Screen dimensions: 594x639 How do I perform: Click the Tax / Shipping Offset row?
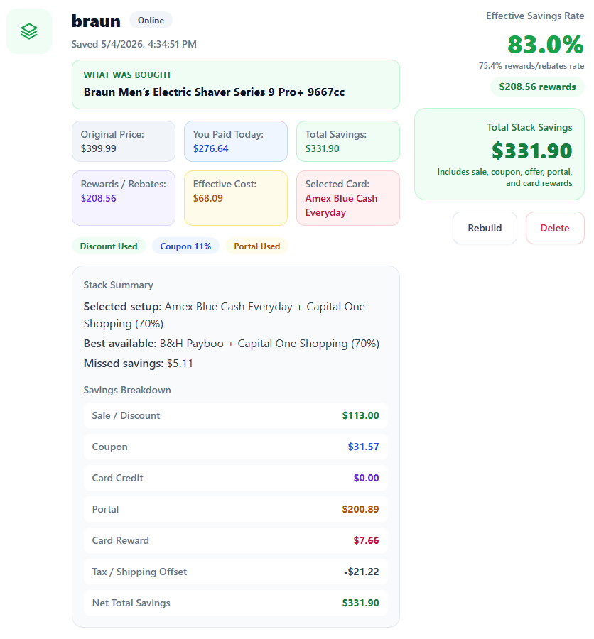[236, 572]
